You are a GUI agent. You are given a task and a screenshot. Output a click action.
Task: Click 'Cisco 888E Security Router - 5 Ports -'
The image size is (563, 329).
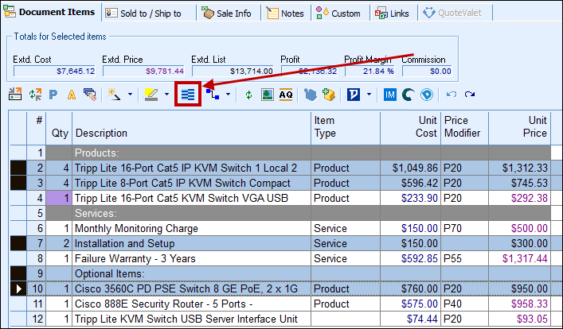tap(163, 304)
